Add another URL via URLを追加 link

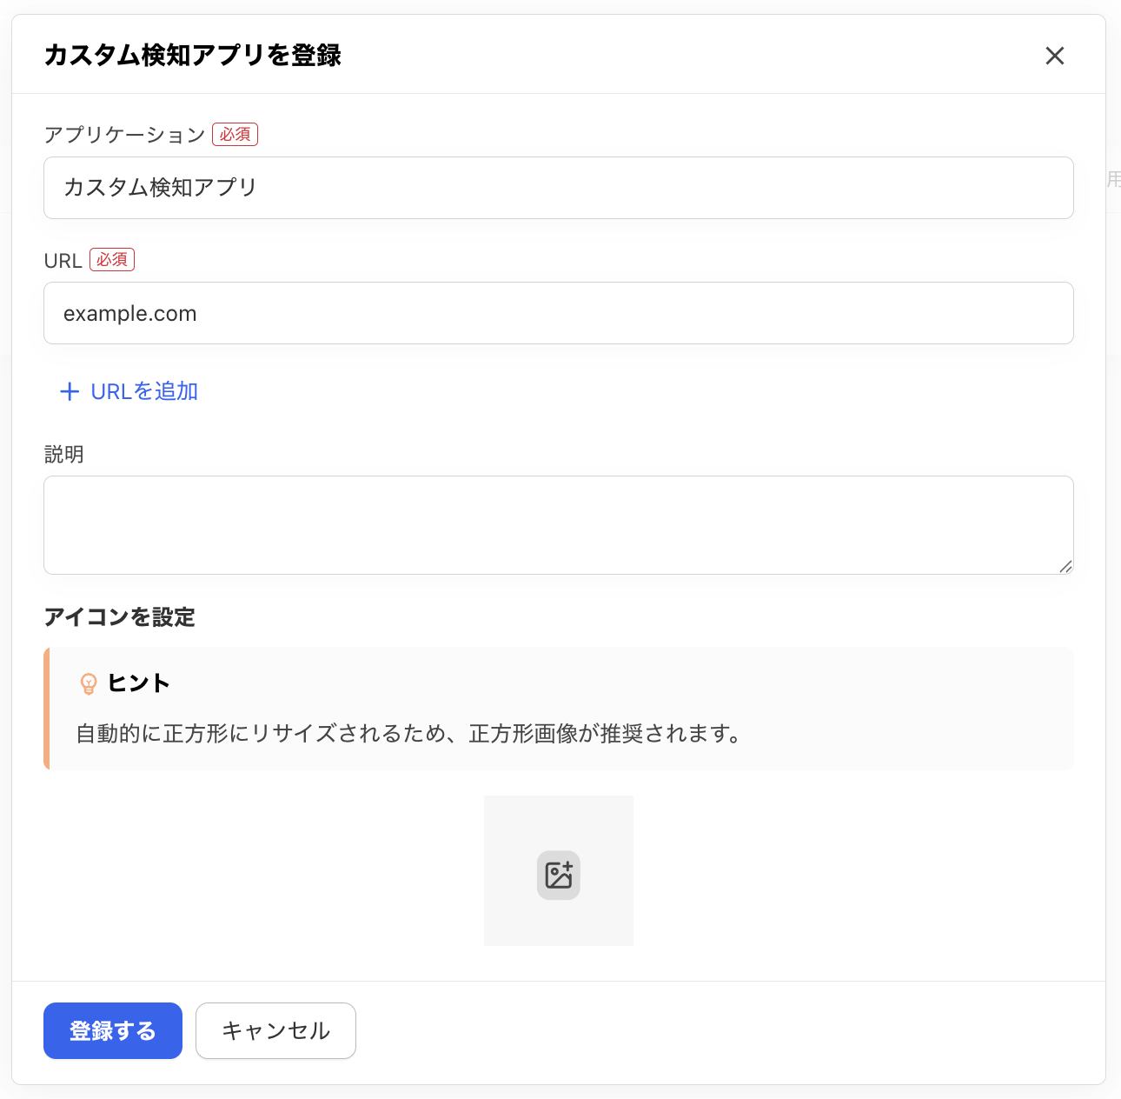pos(144,392)
